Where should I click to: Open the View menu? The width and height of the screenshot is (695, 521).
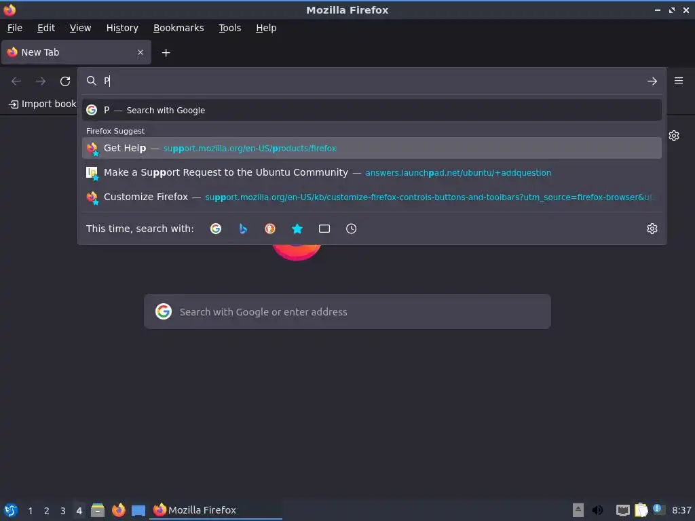[x=80, y=28]
